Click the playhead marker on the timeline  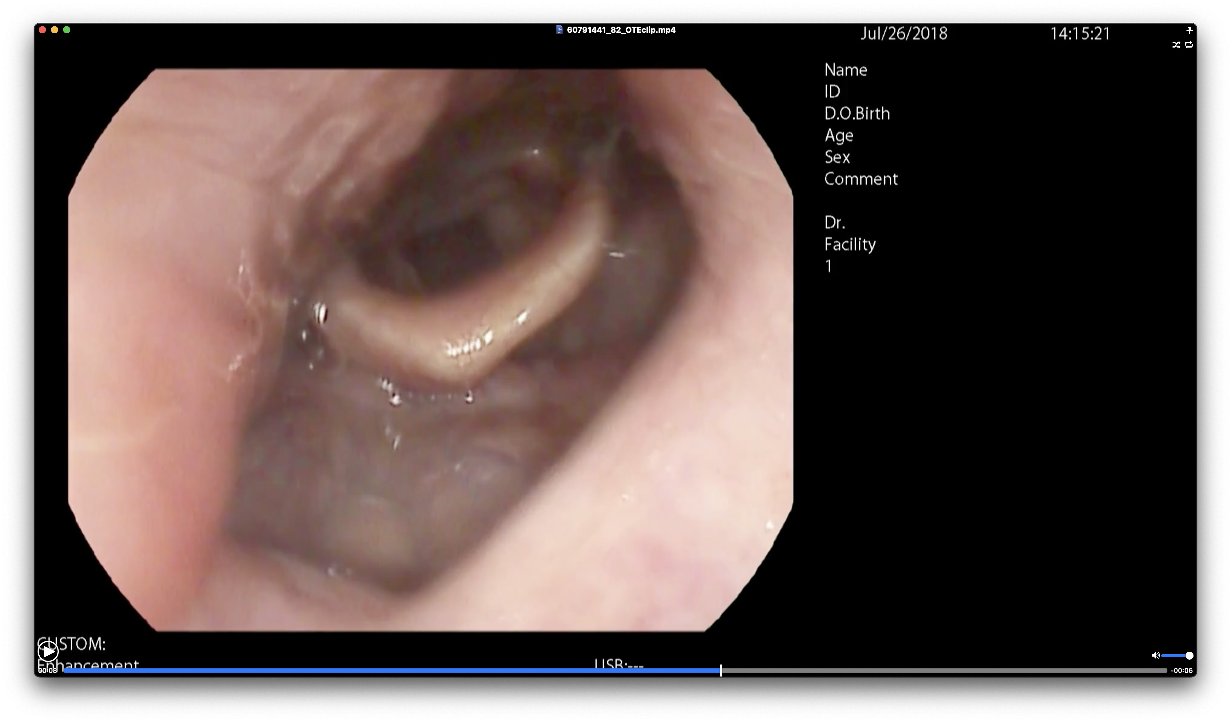tap(721, 671)
